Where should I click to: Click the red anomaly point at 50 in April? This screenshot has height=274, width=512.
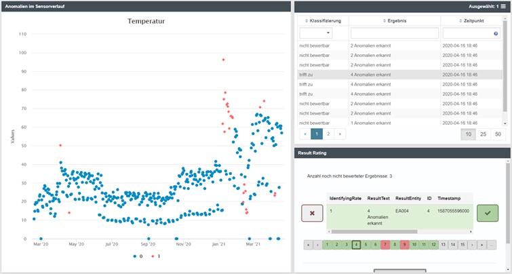tap(60, 145)
